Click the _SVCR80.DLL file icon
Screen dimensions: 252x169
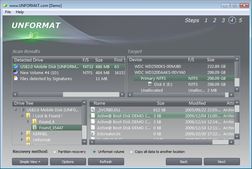coord(93,109)
